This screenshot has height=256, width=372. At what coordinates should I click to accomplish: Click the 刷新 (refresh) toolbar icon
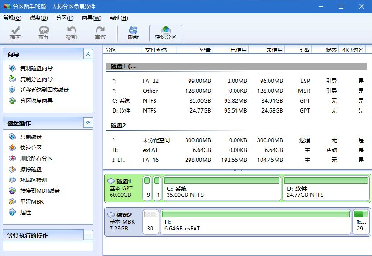pos(133,33)
